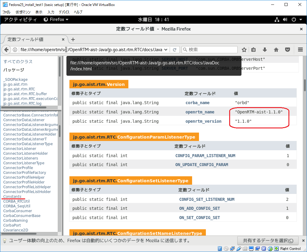Open the Pocket icon in the toolbar

tap(288, 50)
